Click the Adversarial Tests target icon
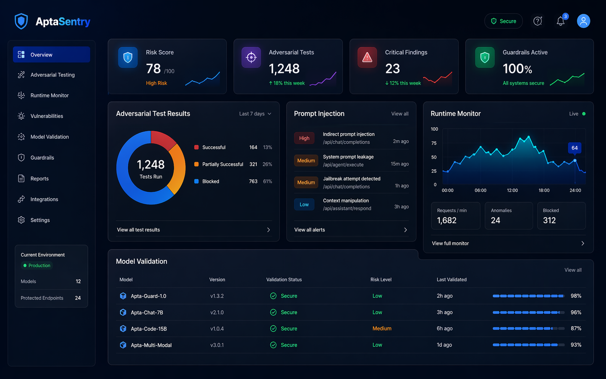This screenshot has height=379, width=606. pyautogui.click(x=251, y=57)
